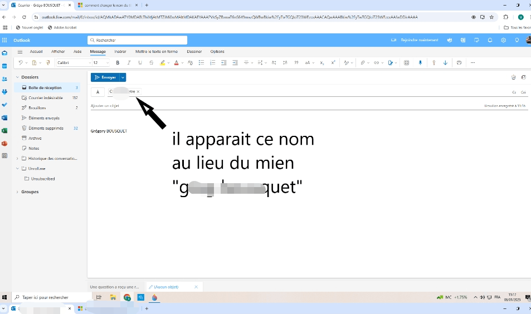
Task: Open the Archive folder
Action: click(47, 139)
